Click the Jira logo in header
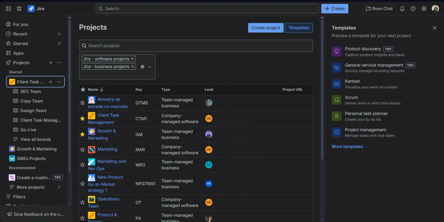Viewport: 444px width, 222px height. click(36, 9)
